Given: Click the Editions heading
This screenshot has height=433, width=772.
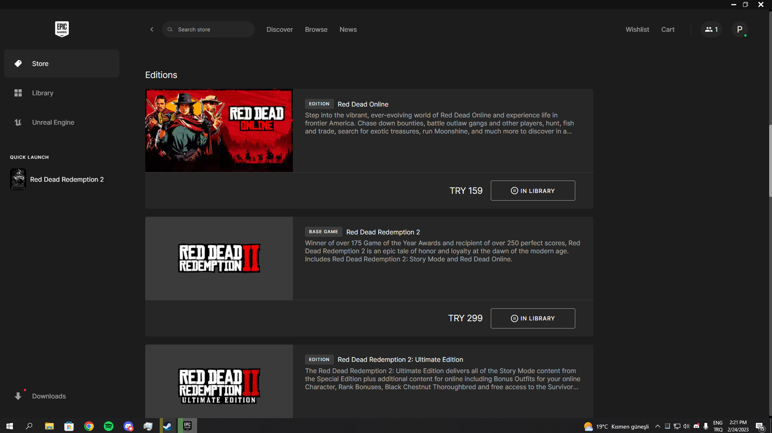Looking at the screenshot, I should (161, 75).
